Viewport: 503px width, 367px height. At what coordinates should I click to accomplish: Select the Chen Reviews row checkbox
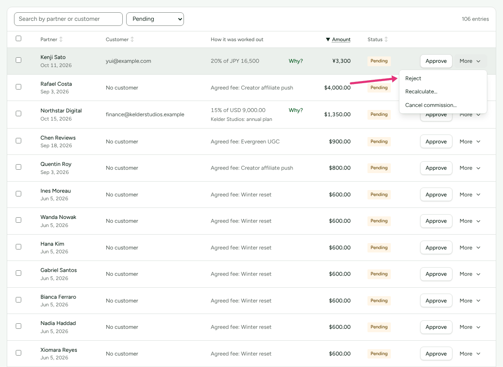19,140
